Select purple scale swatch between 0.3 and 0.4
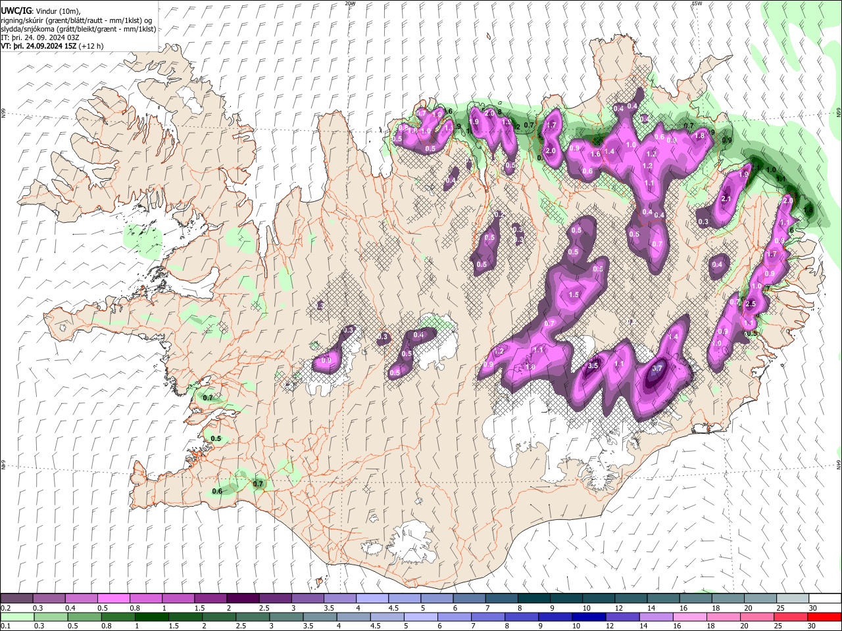The height and width of the screenshot is (631, 842). pos(49,598)
